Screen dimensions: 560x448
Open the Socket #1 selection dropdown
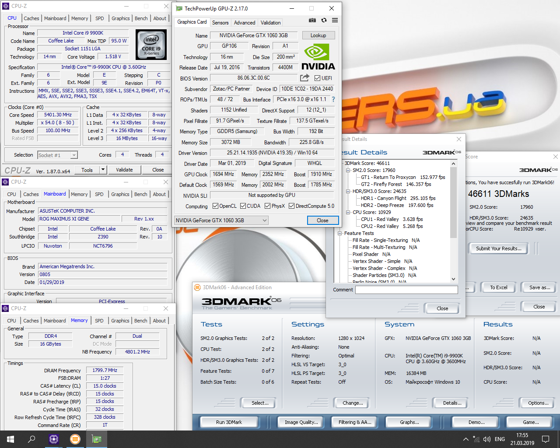pyautogui.click(x=57, y=155)
